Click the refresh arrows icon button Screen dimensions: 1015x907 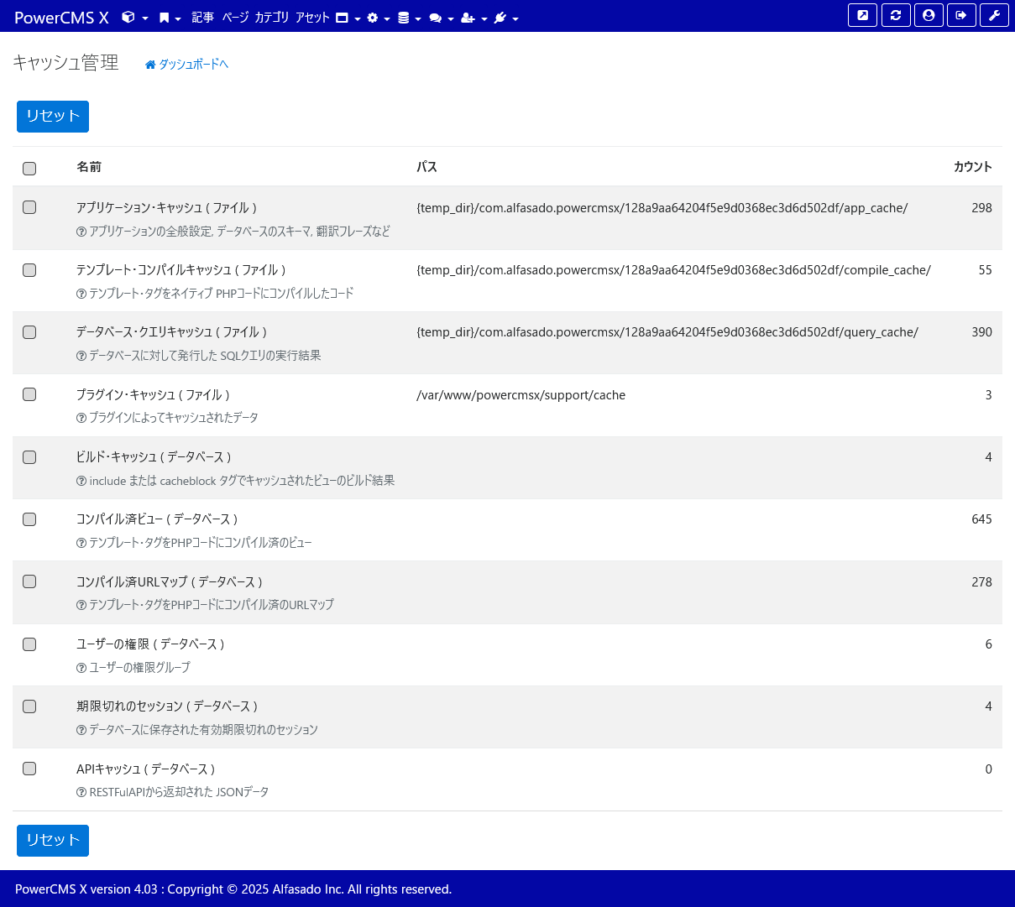(x=896, y=15)
